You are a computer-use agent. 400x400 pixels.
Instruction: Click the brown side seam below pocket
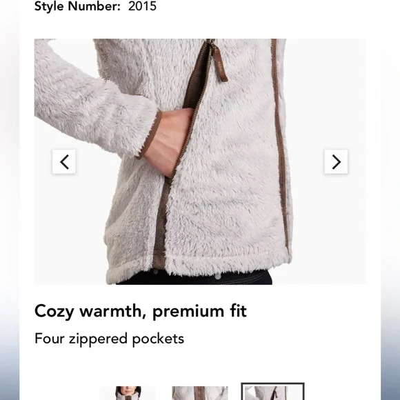click(160, 225)
